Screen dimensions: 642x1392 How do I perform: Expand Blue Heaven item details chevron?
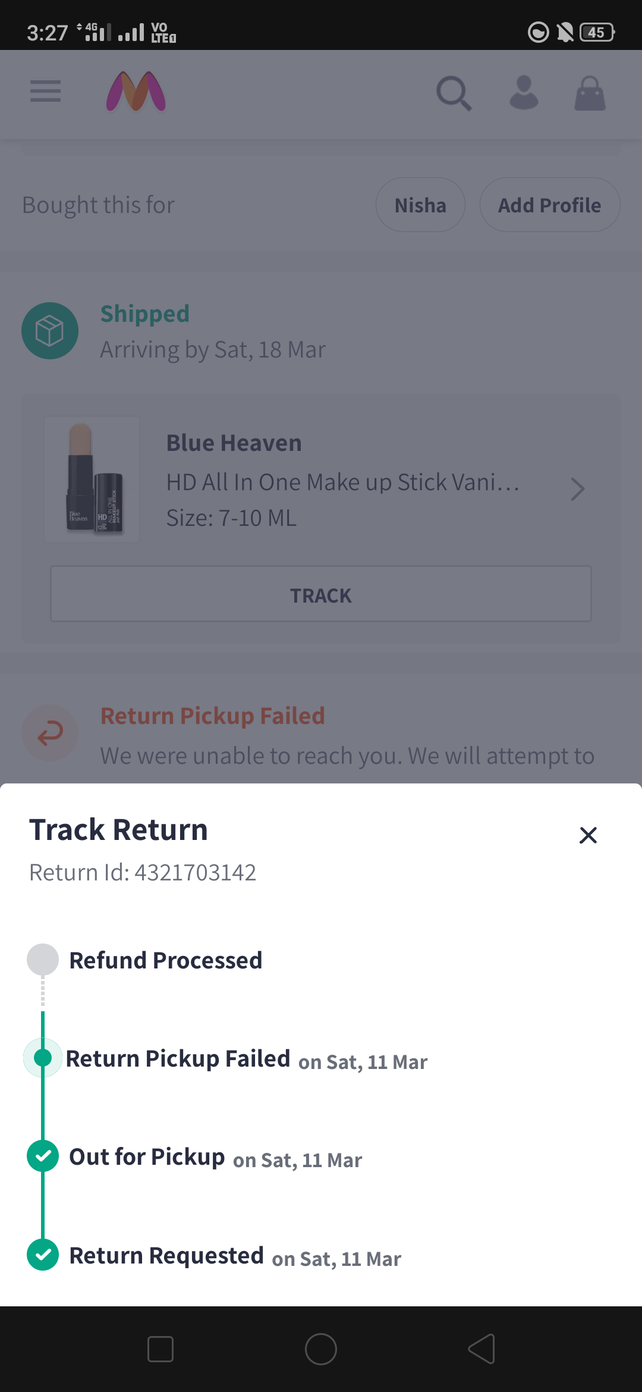click(x=577, y=489)
